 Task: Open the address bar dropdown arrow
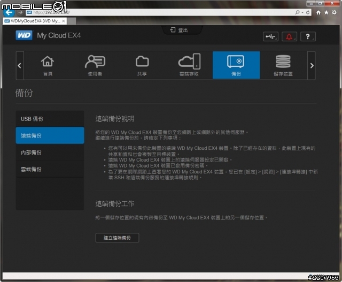click(302, 12)
